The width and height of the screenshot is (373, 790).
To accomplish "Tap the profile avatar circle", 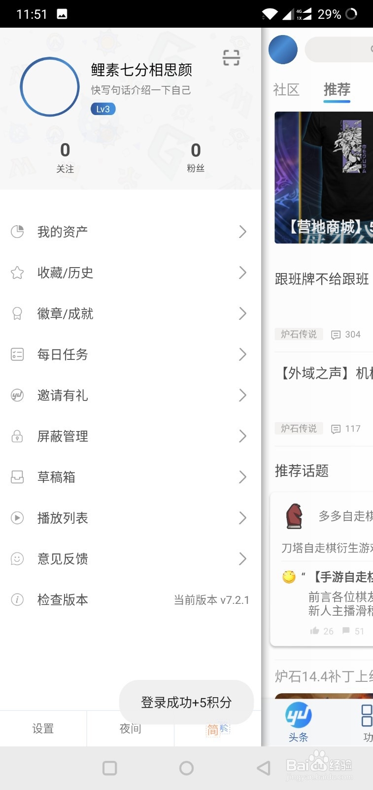I will [x=50, y=87].
